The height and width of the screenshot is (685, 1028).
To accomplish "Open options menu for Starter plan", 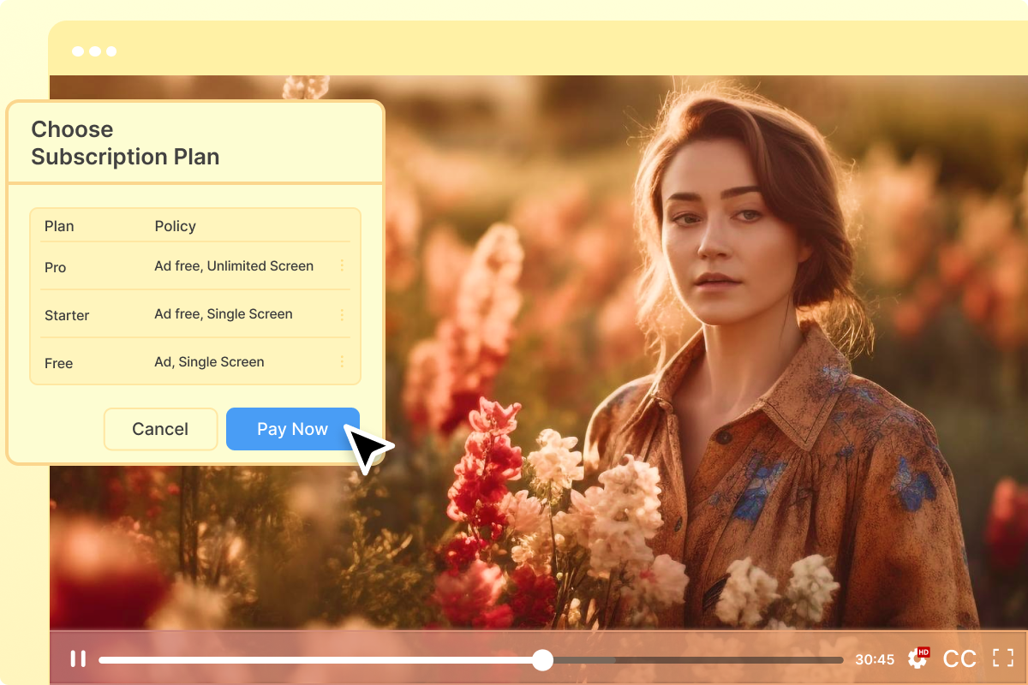I will pos(342,314).
